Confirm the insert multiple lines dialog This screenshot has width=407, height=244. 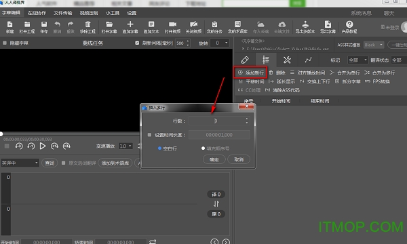[214, 159]
